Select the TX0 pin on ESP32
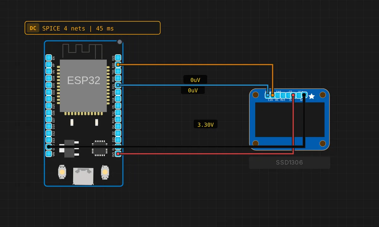The height and width of the screenshot is (227, 379). click(118, 71)
